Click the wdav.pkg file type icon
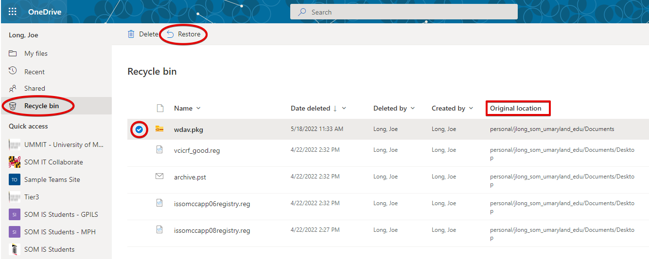 pyautogui.click(x=159, y=129)
